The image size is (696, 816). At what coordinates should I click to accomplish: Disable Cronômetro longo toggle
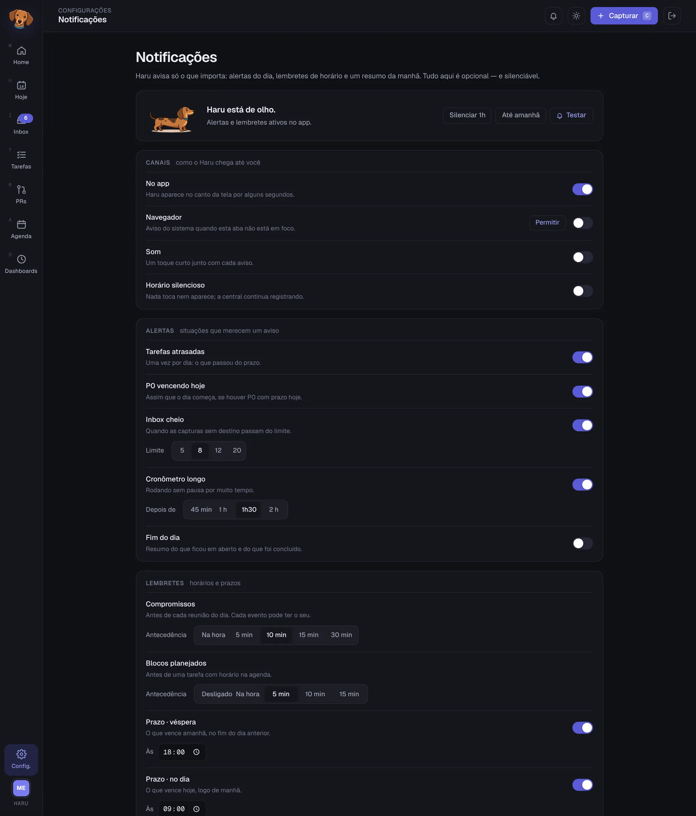coord(582,484)
